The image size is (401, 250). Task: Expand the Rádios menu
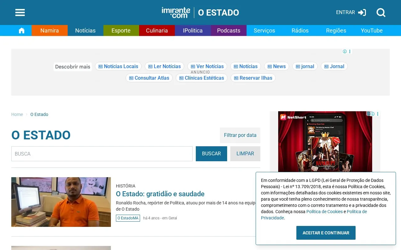(x=300, y=31)
